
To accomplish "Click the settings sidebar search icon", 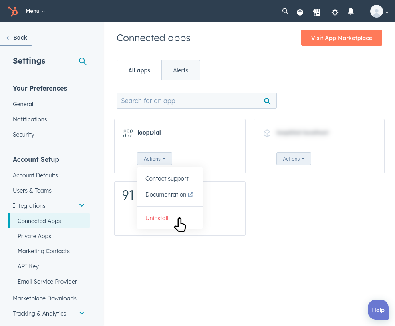I will click(x=83, y=61).
